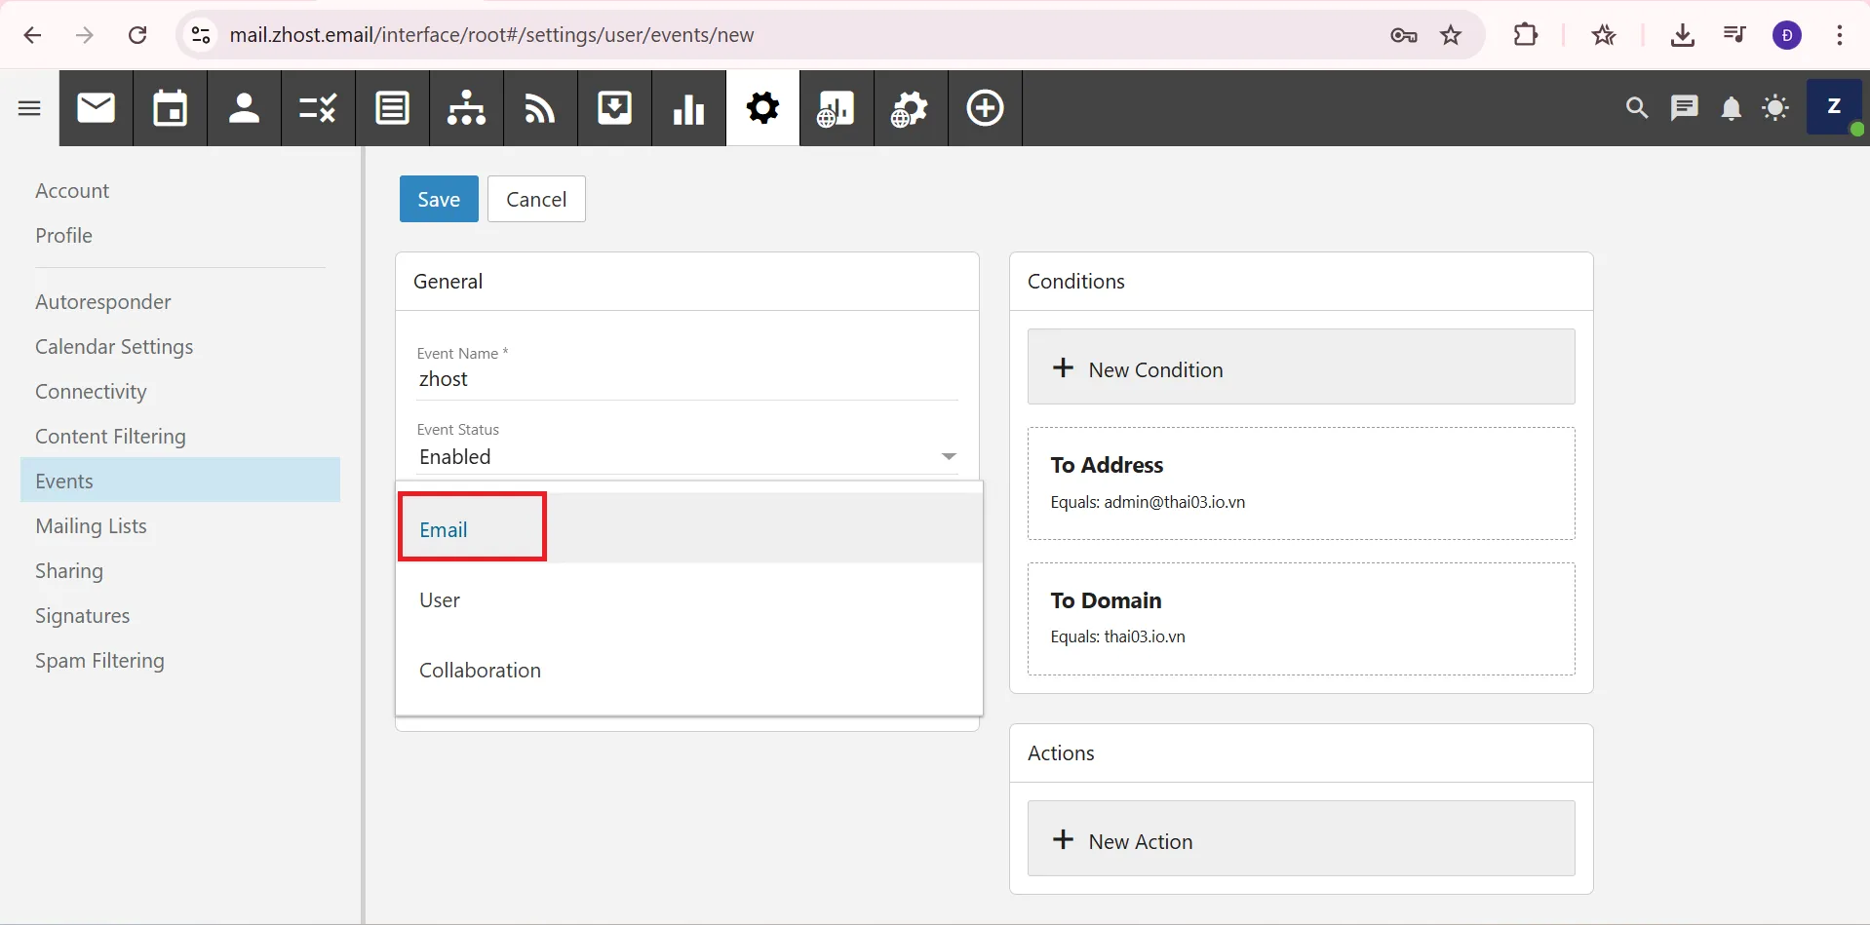1870x925 pixels.
Task: Toggle the hamburger navigation menu
Action: [x=29, y=108]
